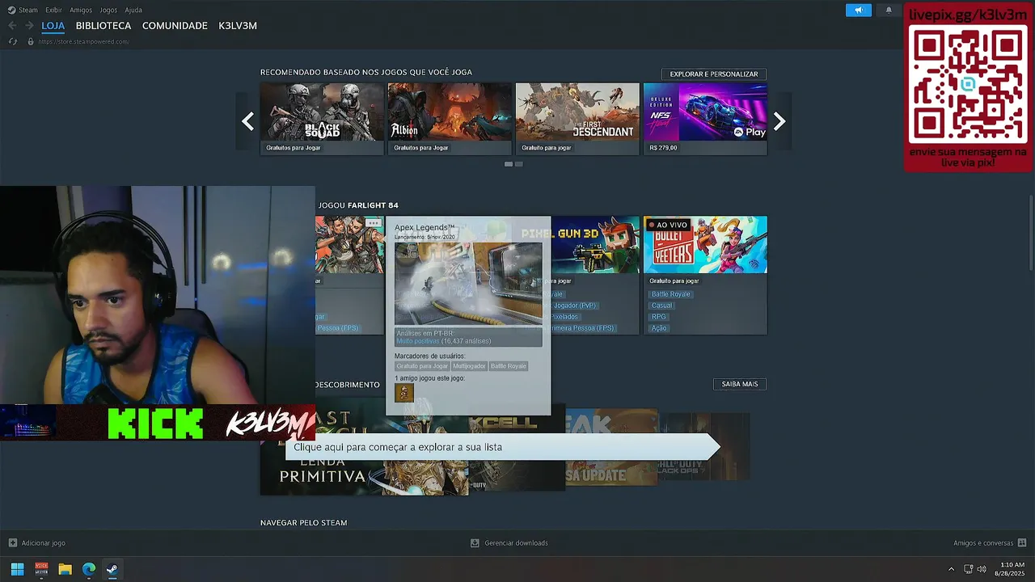Open the Steam menu
Viewport: 1035px width, 582px height.
coord(28,10)
